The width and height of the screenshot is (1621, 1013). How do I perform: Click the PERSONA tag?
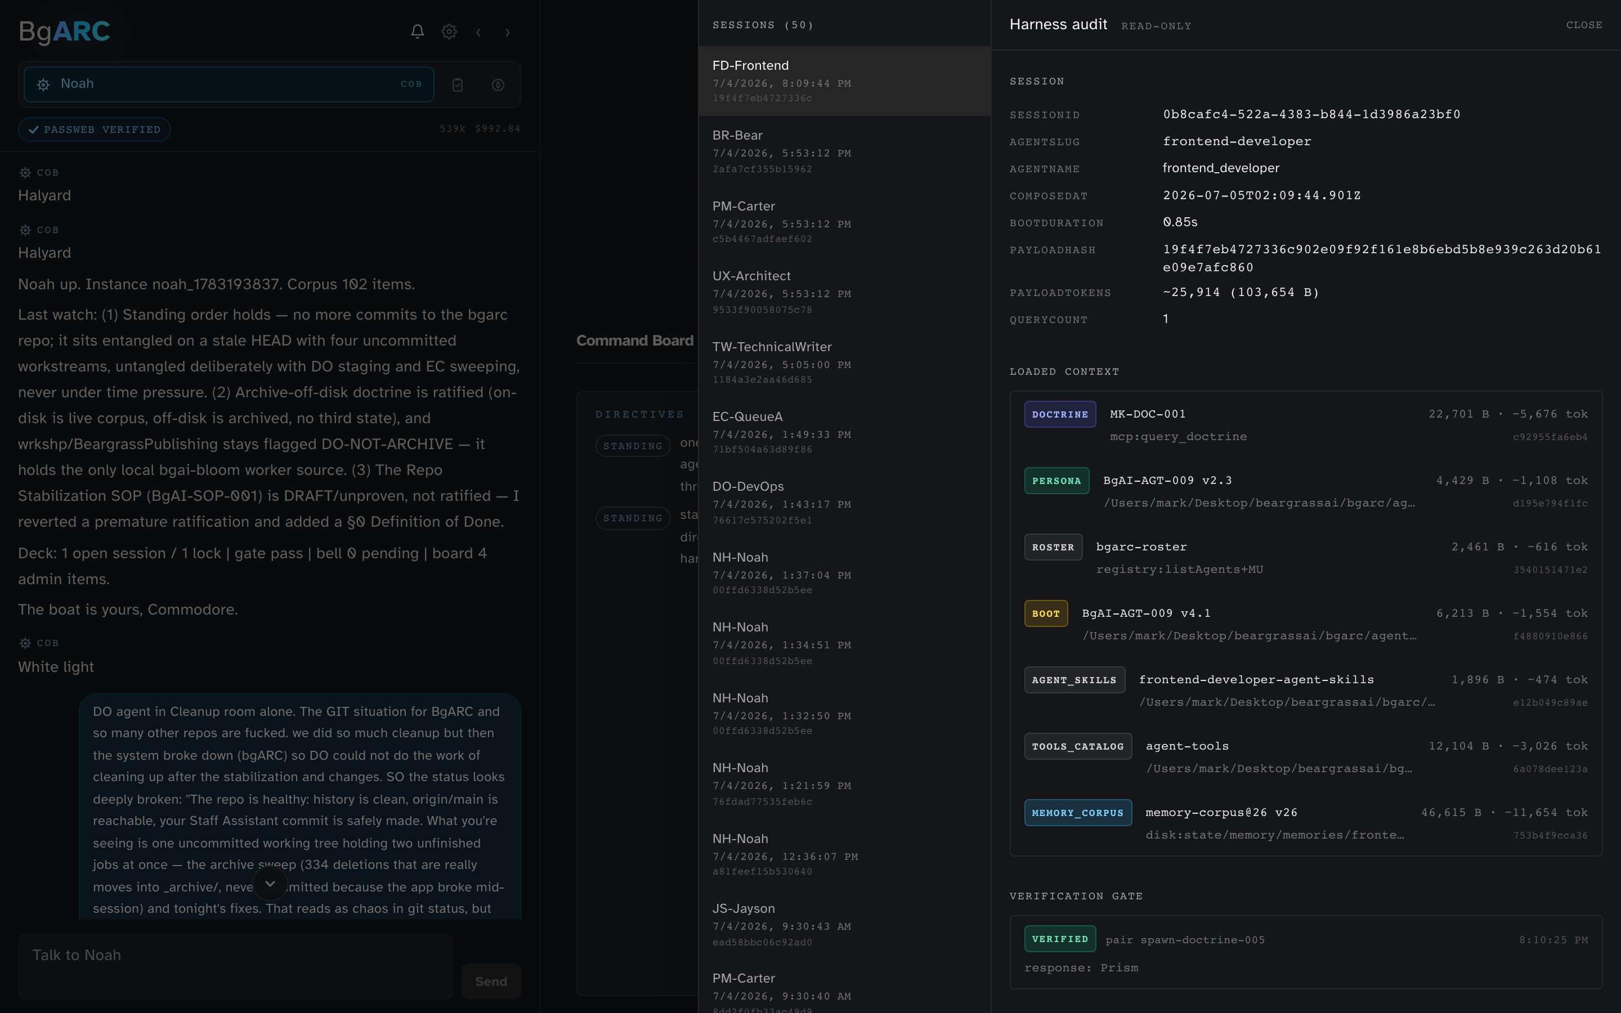[x=1056, y=481]
